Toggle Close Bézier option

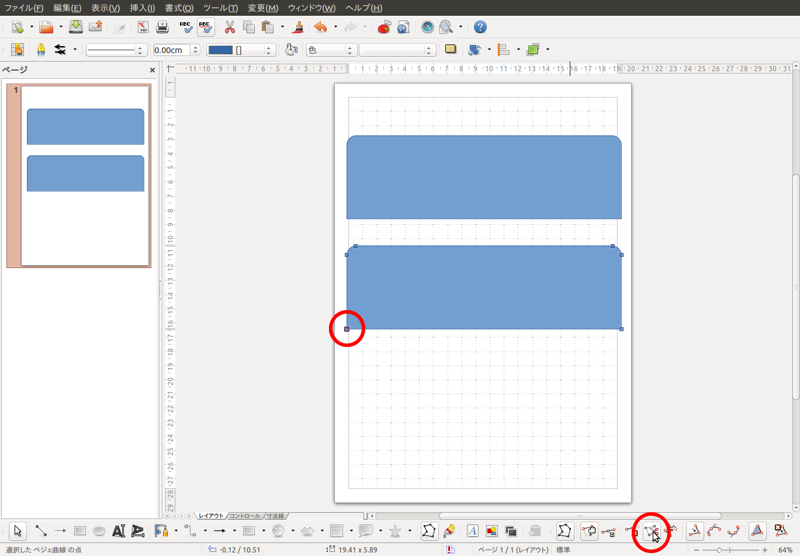(757, 531)
